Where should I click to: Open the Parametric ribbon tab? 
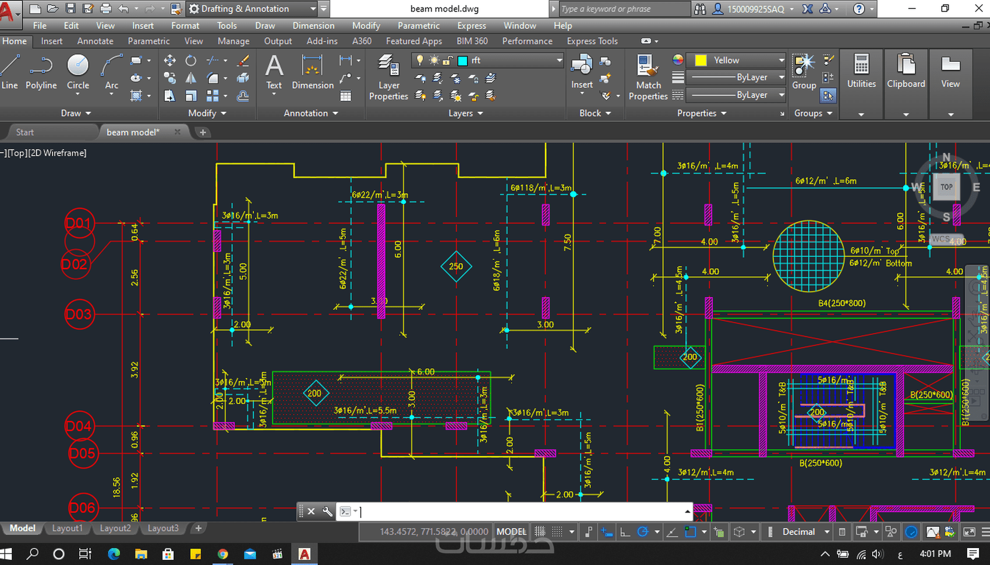[x=148, y=41]
